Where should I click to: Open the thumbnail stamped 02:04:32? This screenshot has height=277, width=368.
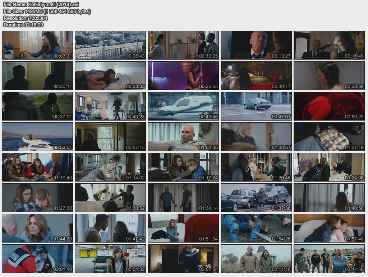tap(110, 259)
